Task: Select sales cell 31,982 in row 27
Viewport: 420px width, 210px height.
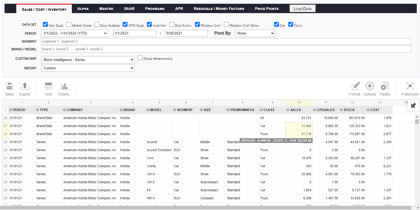Action: [299, 126]
